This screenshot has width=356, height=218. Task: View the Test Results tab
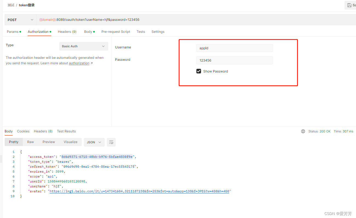tap(66, 131)
